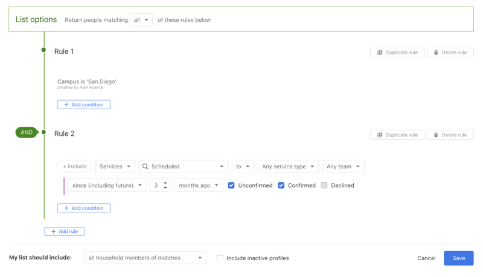
Task: Click the search icon in the Scheduled field
Action: click(146, 167)
